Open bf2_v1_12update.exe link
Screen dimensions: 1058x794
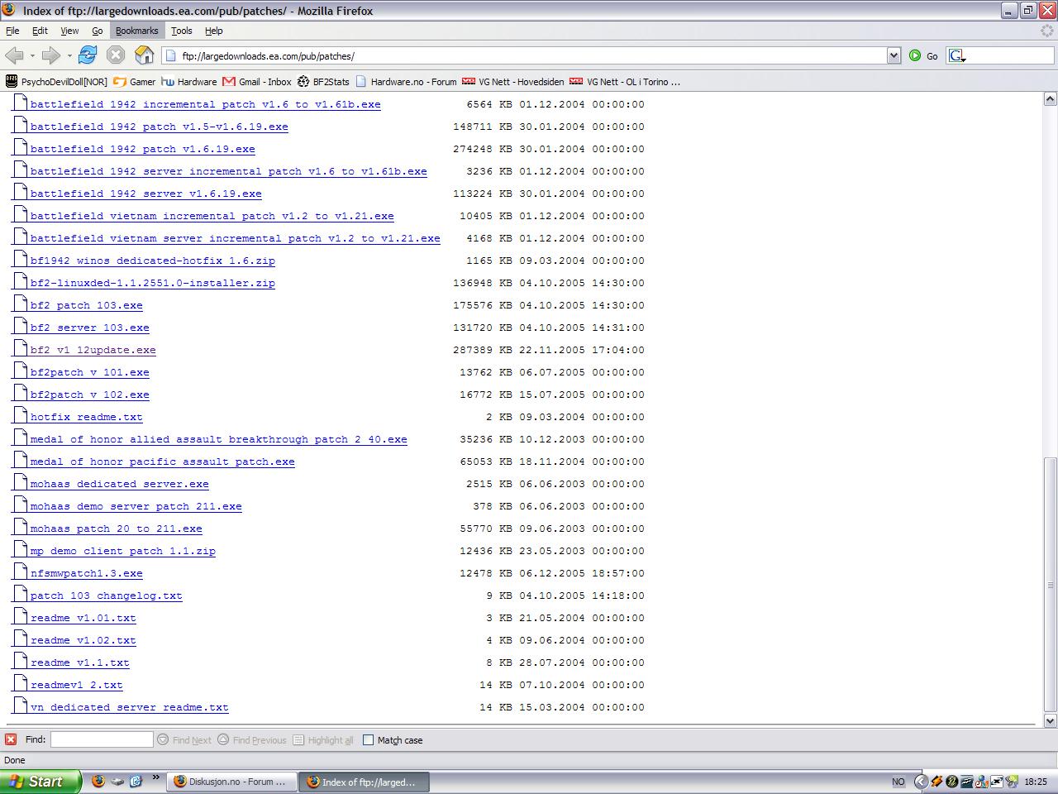tap(93, 350)
